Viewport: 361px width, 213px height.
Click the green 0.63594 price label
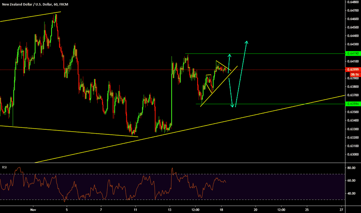[x=352, y=104]
